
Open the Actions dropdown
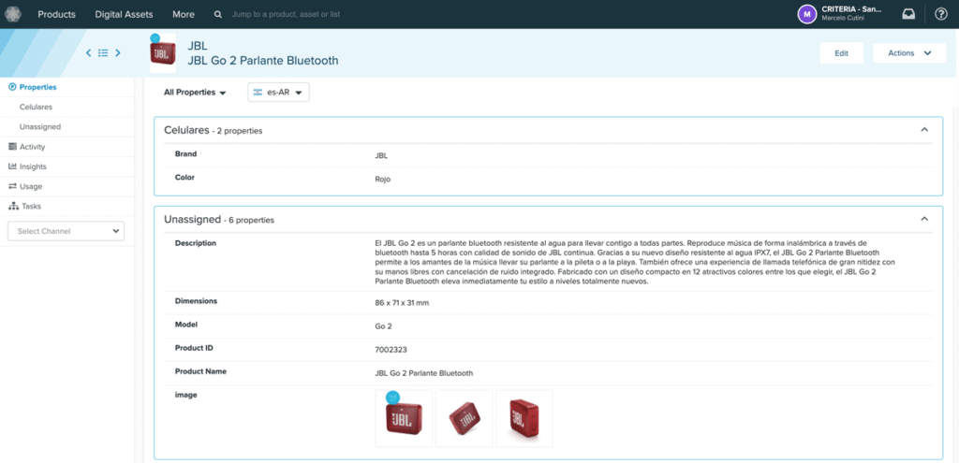tap(909, 53)
